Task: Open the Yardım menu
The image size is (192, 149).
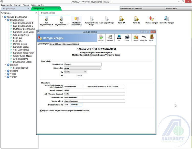Action: [41, 5]
